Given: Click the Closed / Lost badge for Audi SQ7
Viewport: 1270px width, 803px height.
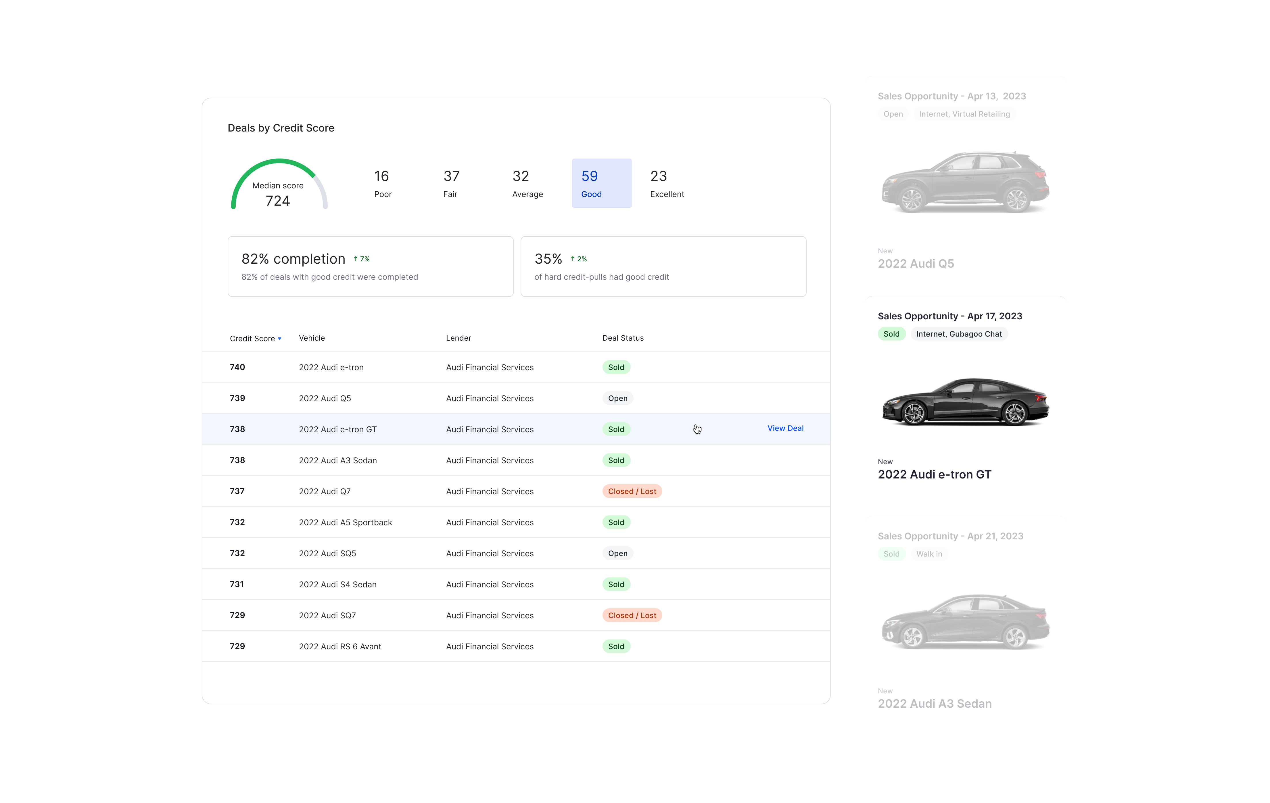Looking at the screenshot, I should click(632, 616).
